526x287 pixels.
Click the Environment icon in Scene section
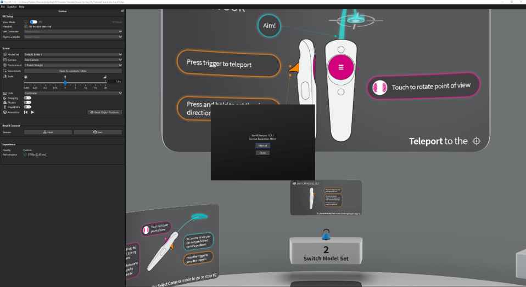pyautogui.click(x=5, y=65)
